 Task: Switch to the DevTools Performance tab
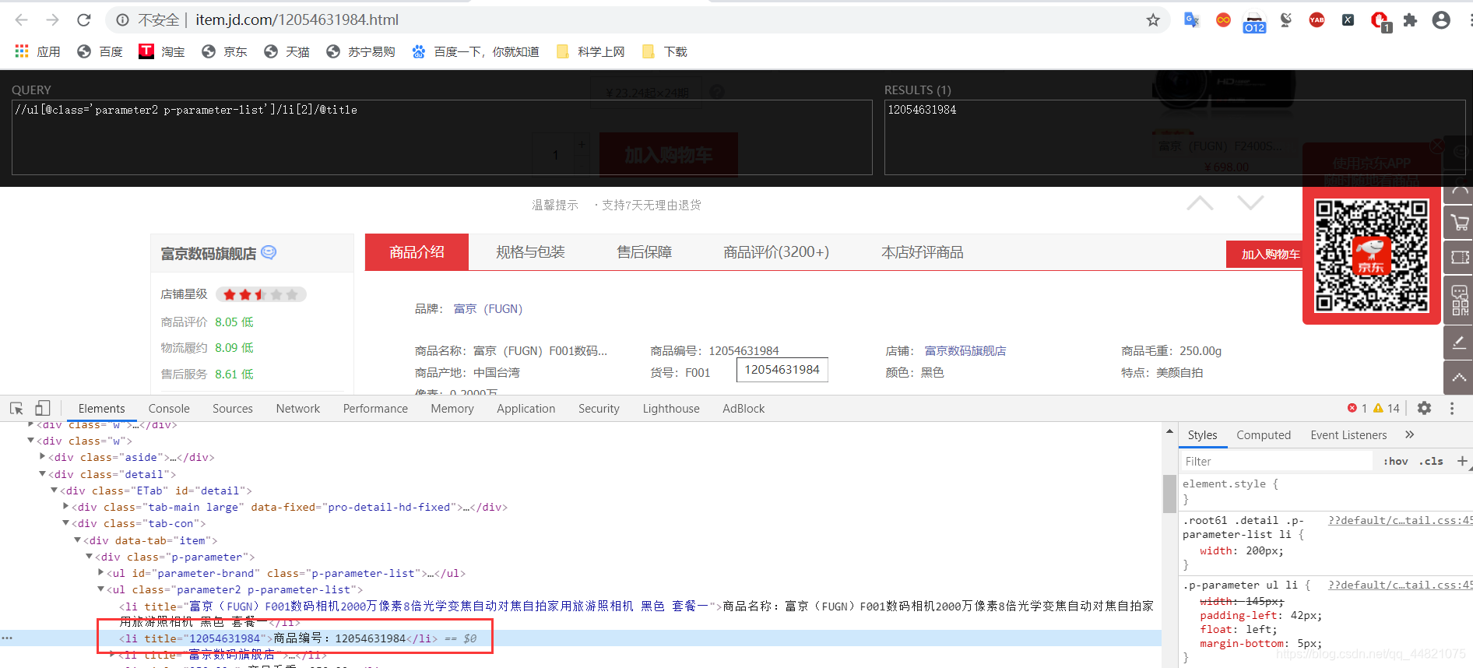375,408
